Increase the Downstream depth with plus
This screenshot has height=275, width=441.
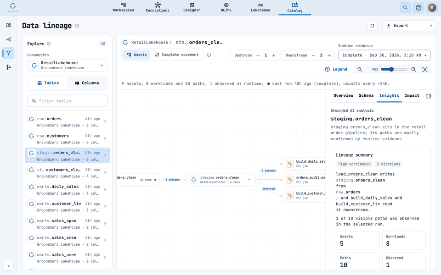click(x=329, y=55)
